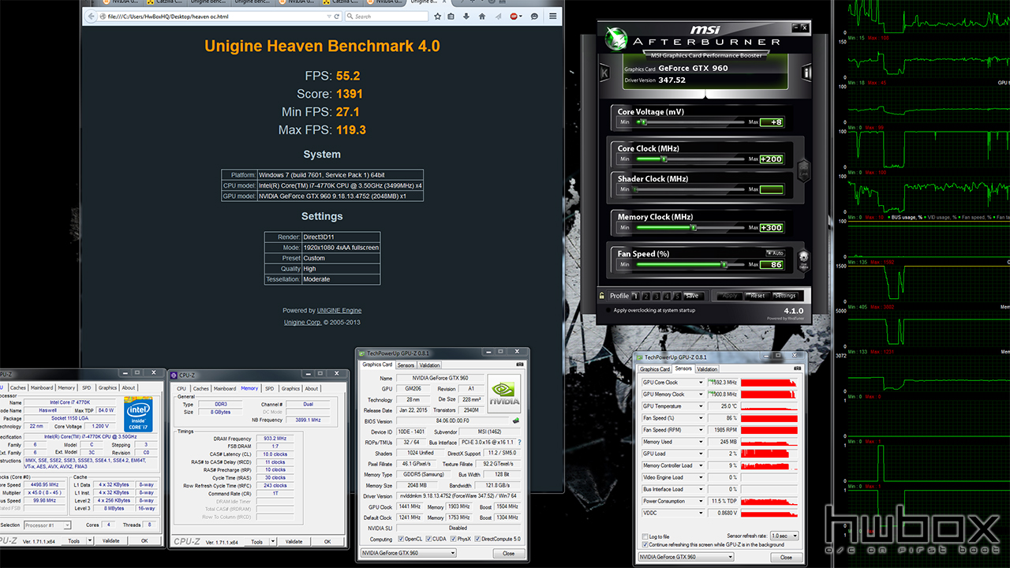Click camera screenshot icon in GPU-Z Graphics Card window

[x=522, y=364]
